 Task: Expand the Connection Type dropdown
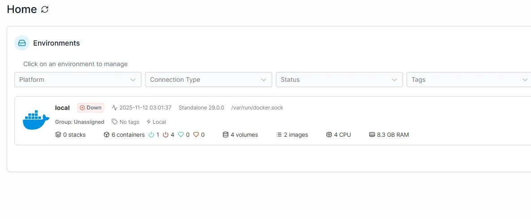pyautogui.click(x=209, y=80)
